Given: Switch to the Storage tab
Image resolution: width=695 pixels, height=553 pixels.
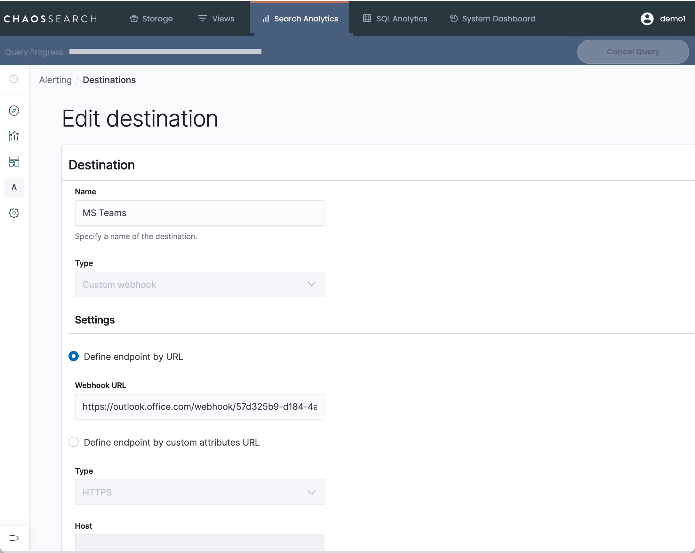Looking at the screenshot, I should point(151,19).
